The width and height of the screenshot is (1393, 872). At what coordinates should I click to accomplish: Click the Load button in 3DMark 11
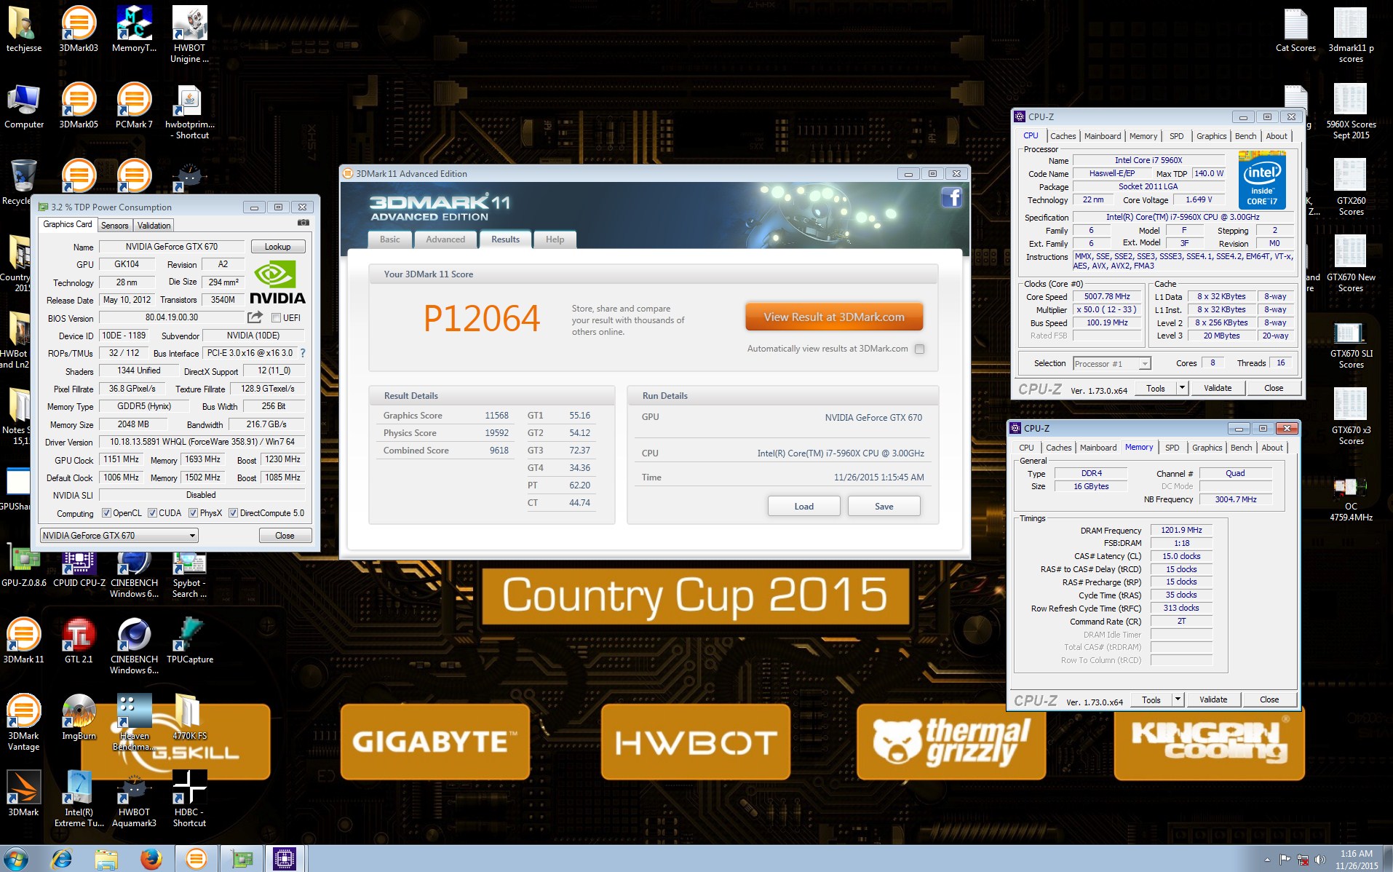[803, 506]
